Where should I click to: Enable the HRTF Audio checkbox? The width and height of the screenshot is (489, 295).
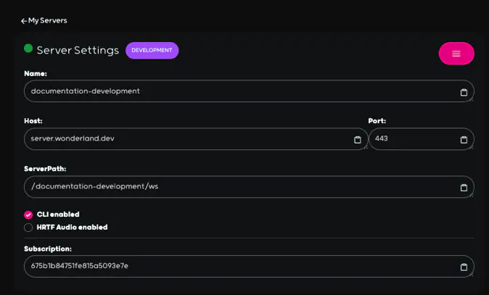(28, 228)
